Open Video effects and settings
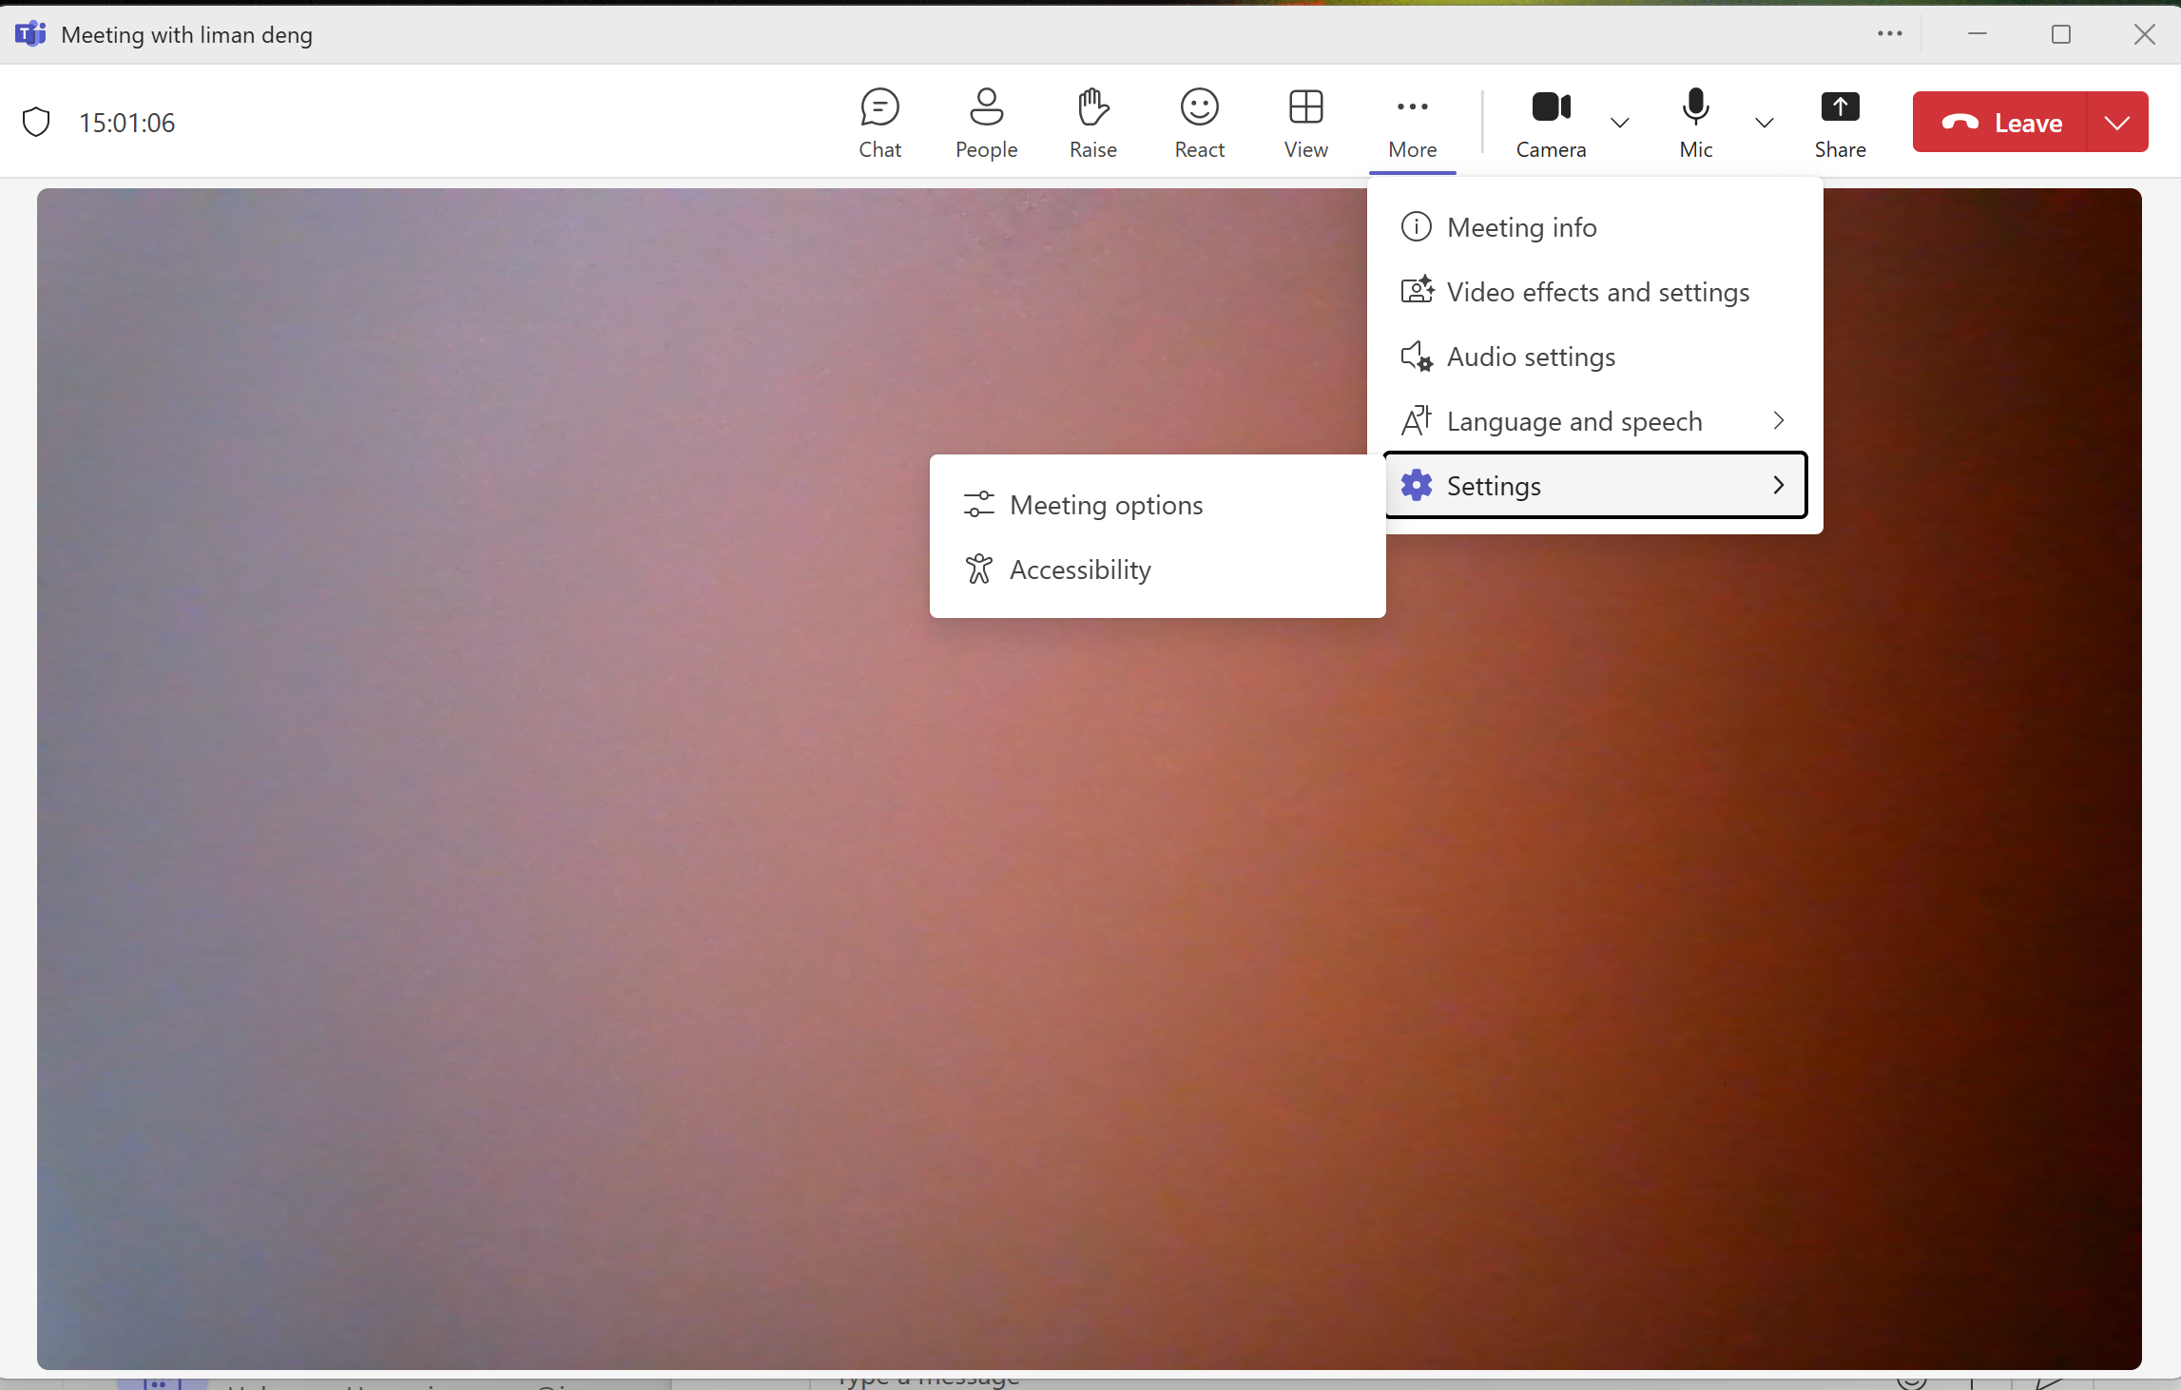This screenshot has height=1390, width=2181. tap(1594, 292)
